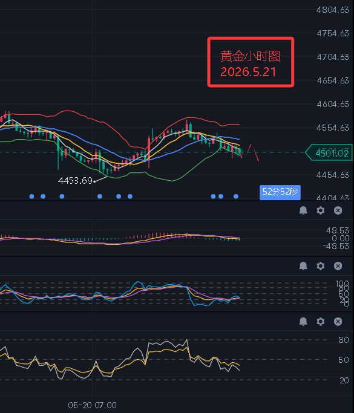The width and height of the screenshot is (354, 413).
Task: Click the 4554.63 price axis label
Action: [333, 128]
